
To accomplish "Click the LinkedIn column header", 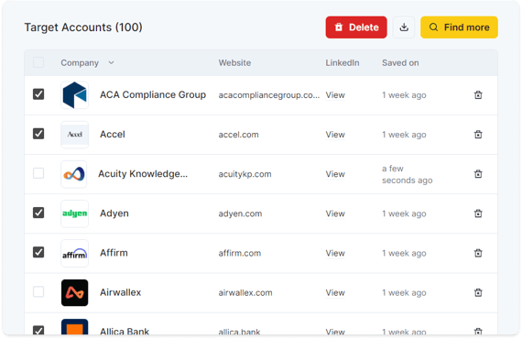I will point(343,63).
